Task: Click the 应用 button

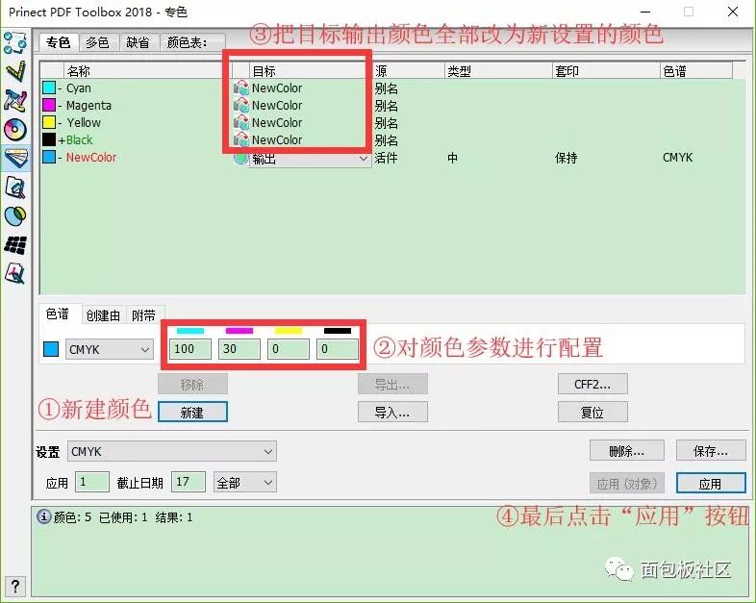Action: 710,483
